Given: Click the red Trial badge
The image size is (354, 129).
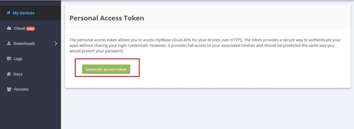Looking at the screenshot, I should point(30,29).
